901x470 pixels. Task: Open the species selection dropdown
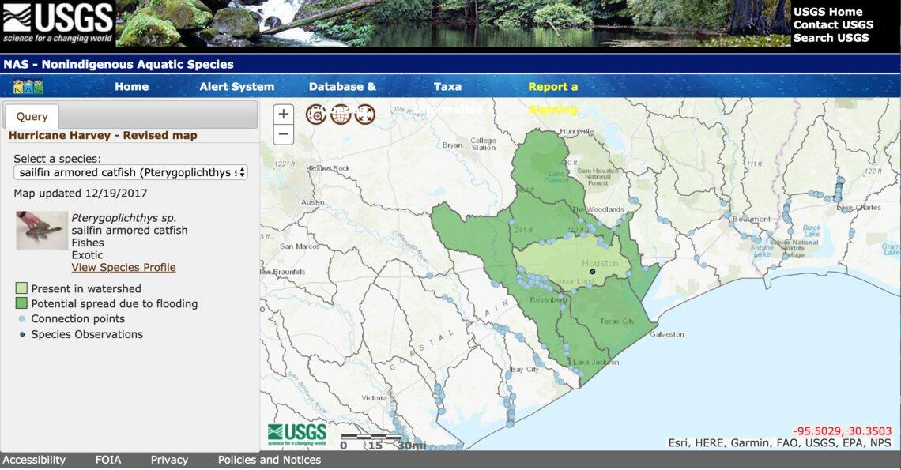coord(130,171)
